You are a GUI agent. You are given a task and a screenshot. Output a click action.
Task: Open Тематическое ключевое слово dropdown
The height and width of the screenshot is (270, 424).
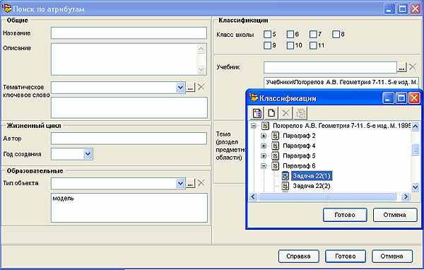coord(180,88)
